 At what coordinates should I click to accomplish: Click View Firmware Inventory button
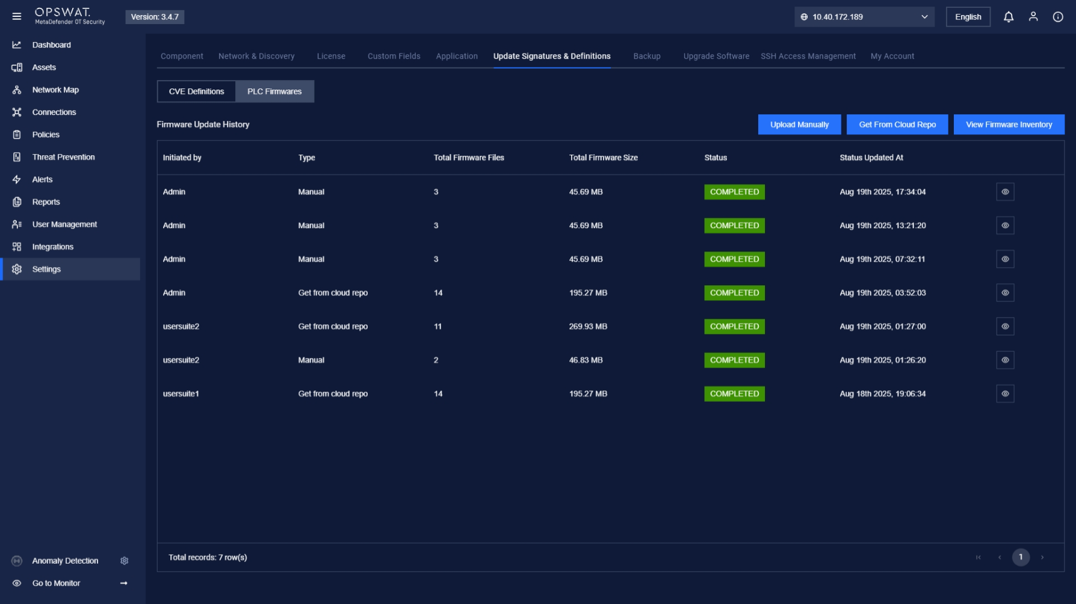[x=1009, y=125]
